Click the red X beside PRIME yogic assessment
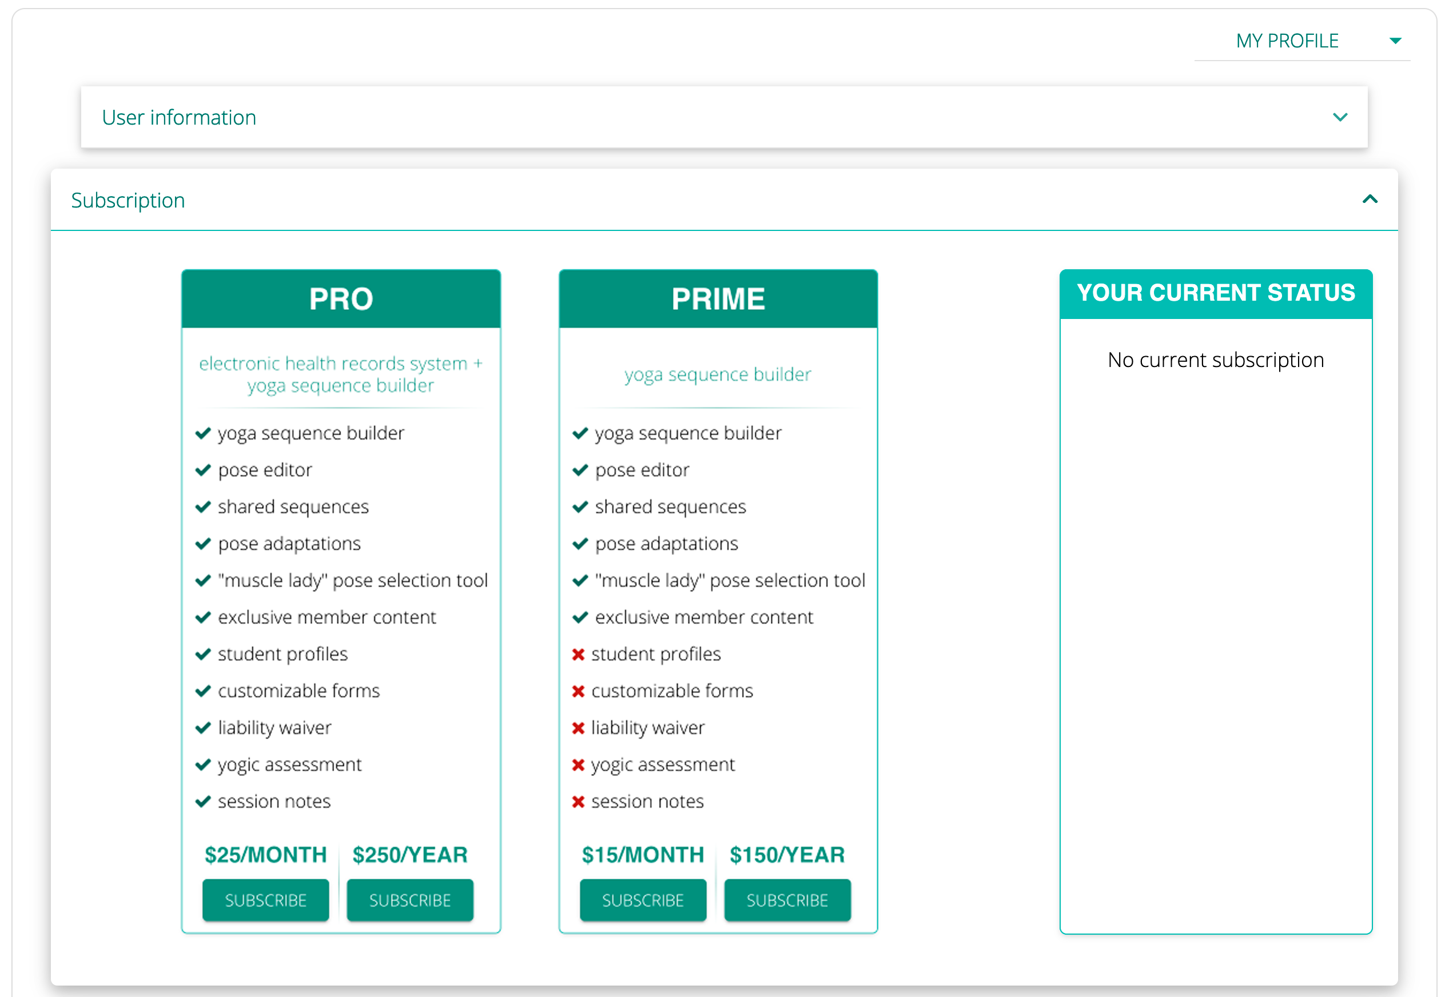This screenshot has height=997, width=1449. [578, 765]
